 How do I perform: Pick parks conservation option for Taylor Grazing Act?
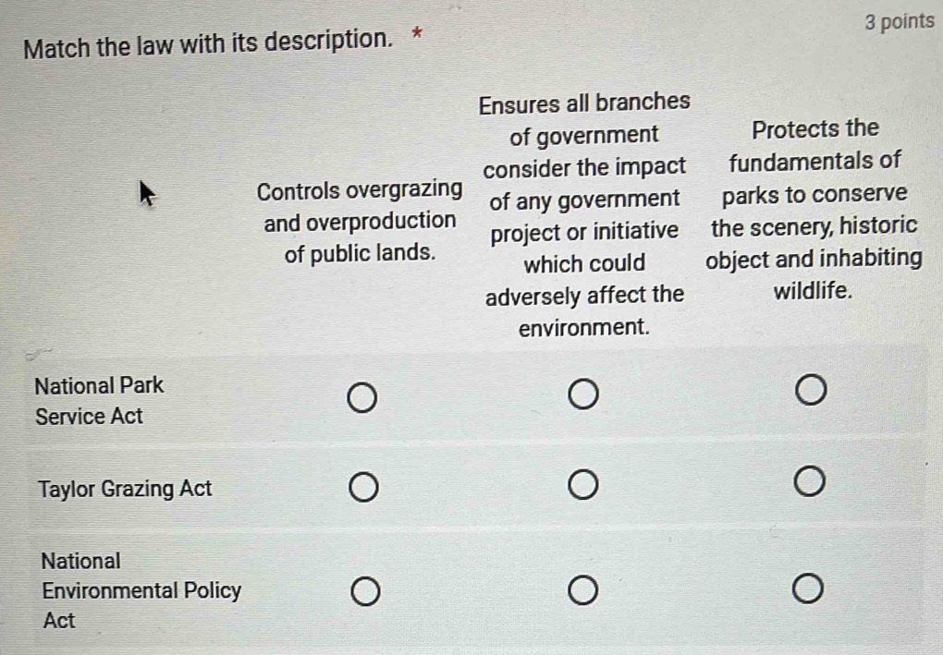(810, 482)
